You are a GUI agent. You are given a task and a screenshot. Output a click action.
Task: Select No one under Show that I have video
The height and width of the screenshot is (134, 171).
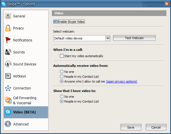pyautogui.click(x=62, y=96)
